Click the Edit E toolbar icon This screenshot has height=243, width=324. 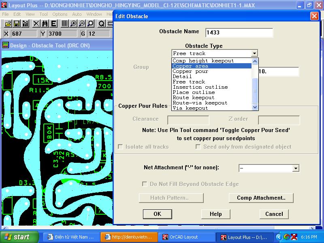(54, 24)
